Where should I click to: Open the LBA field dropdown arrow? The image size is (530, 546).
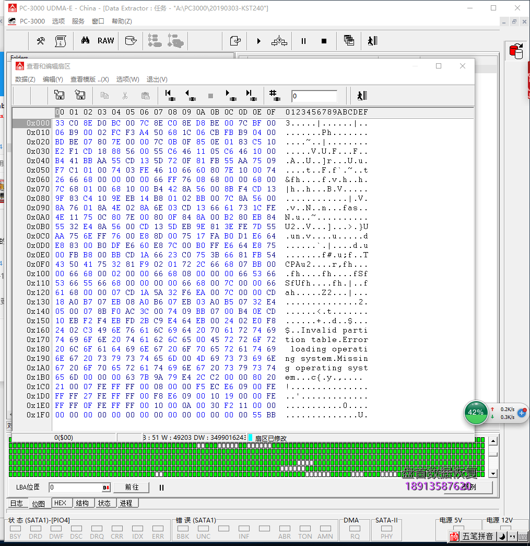pos(107,487)
